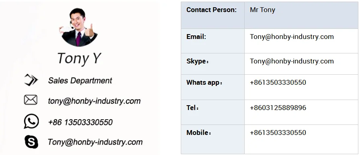Click the Contact Person header label

tap(211, 10)
